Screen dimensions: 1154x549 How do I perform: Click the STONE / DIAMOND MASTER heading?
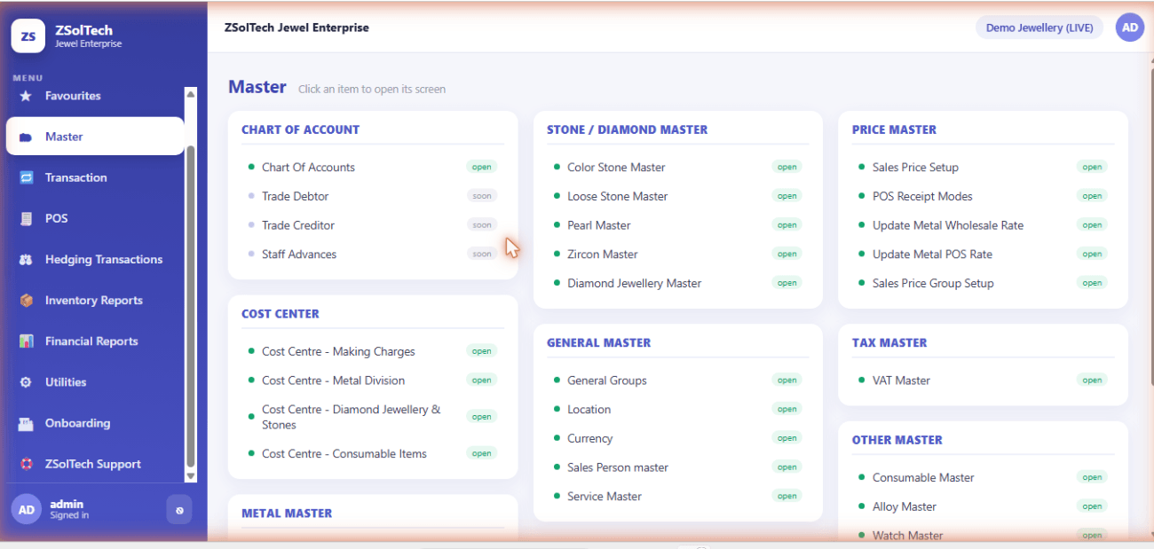tap(627, 129)
